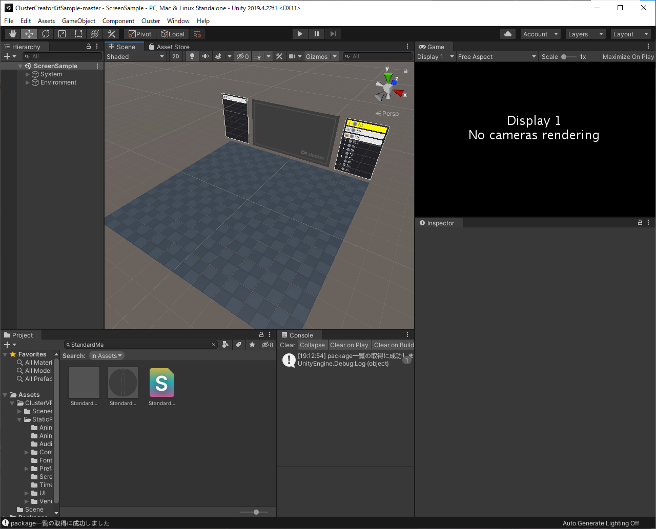
Task: Select the Scale tool
Action: pos(62,33)
